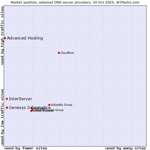
Task: Click the GoDaddy Group red data point
Action: pos(49,105)
